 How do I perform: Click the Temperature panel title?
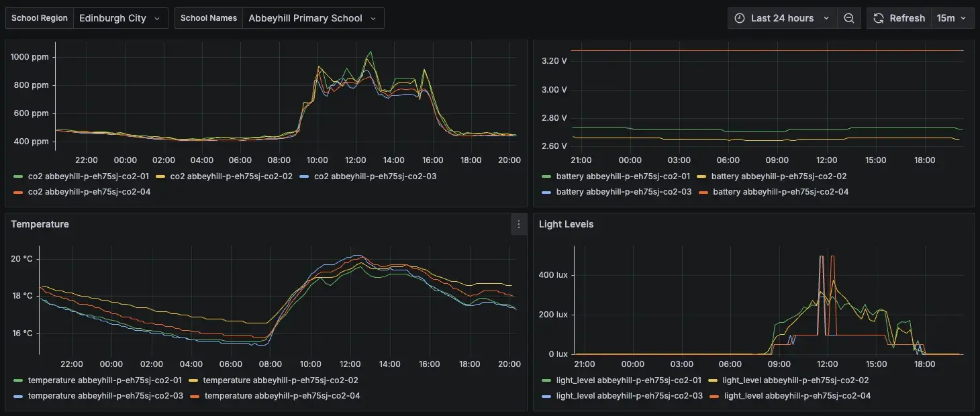pyautogui.click(x=40, y=224)
